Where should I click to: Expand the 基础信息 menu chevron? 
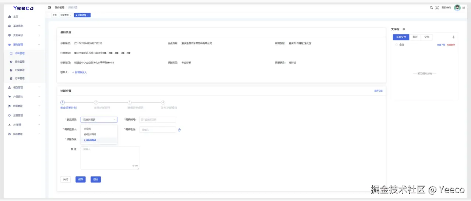coord(39,26)
